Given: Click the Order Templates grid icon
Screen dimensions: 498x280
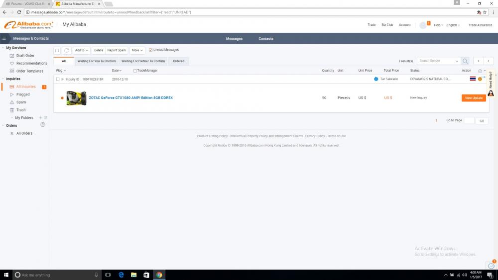Looking at the screenshot, I should pos(12,71).
